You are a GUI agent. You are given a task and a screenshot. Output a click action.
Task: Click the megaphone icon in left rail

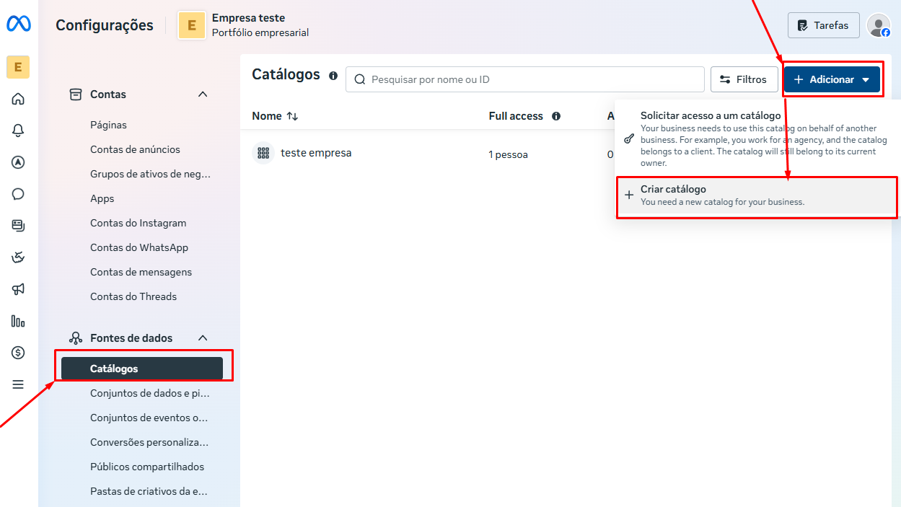(18, 289)
